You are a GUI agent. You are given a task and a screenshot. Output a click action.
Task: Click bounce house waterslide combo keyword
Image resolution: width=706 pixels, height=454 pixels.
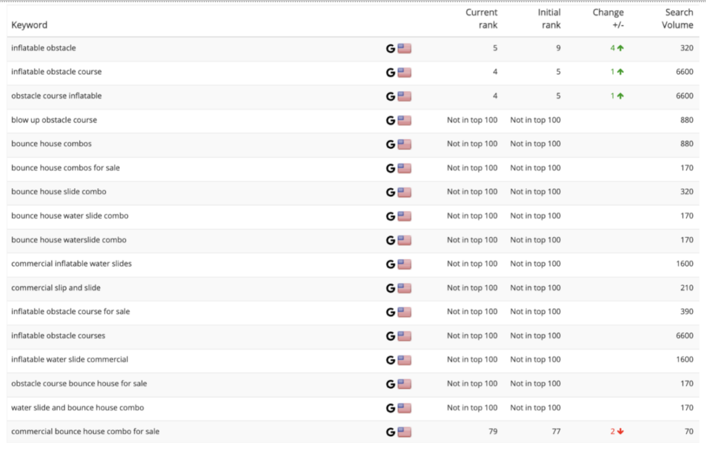tap(69, 240)
